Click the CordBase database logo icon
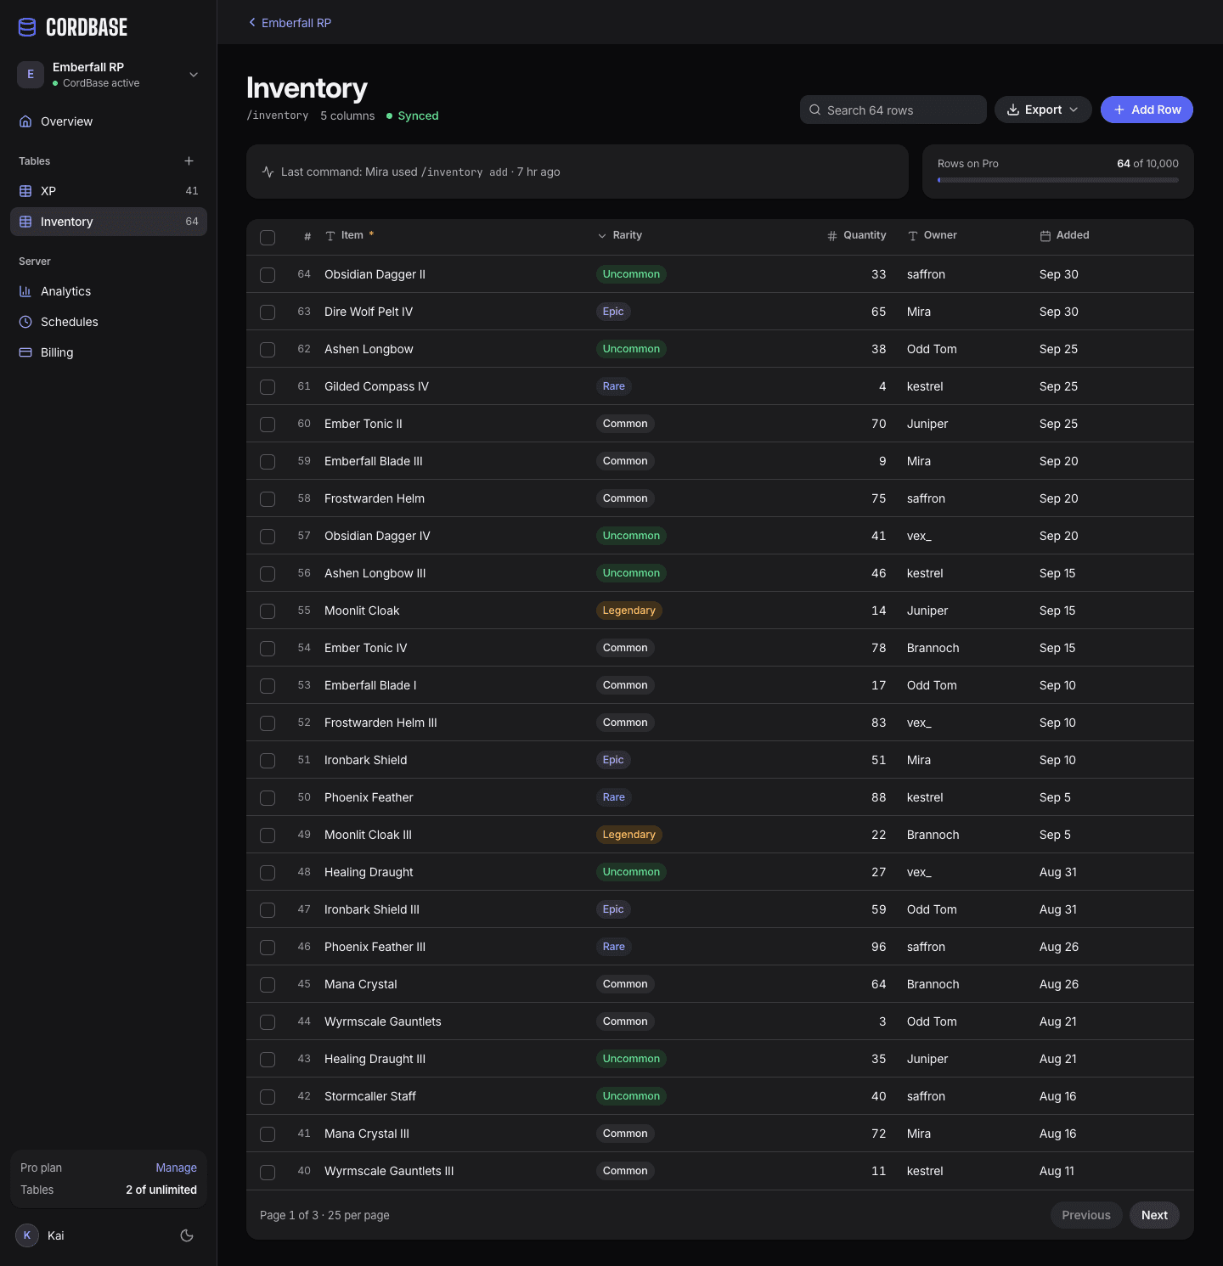Viewport: 1223px width, 1266px height. point(27,27)
